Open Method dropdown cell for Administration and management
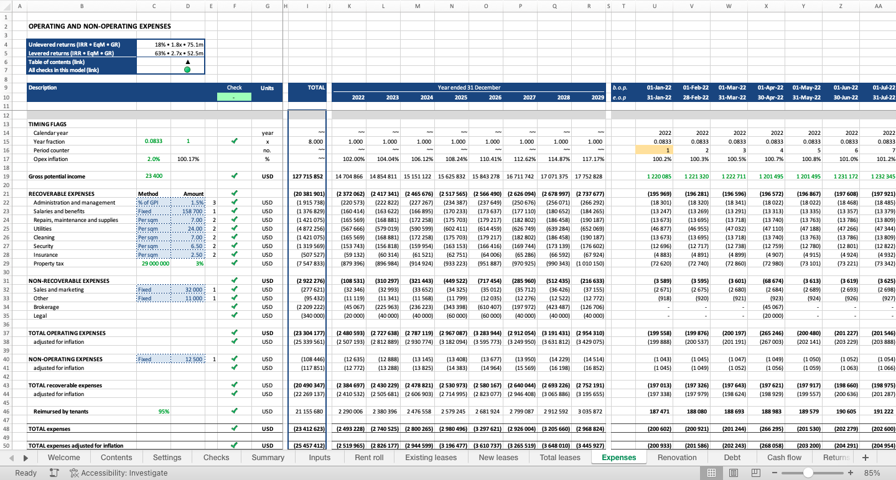The width and height of the screenshot is (896, 480). [153, 203]
